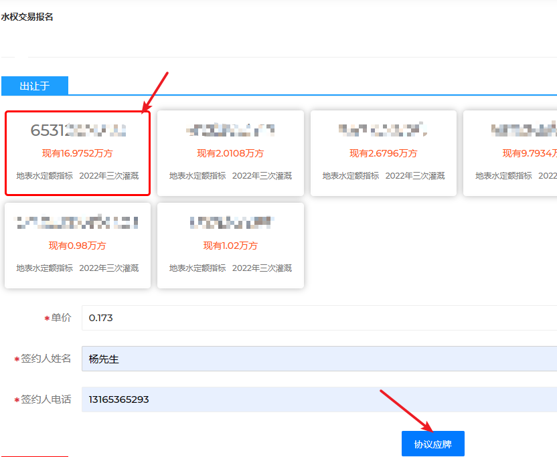Screen dimensions: 557x457
Task: Click the 水权交易报名 page heading
Action: coord(27,17)
